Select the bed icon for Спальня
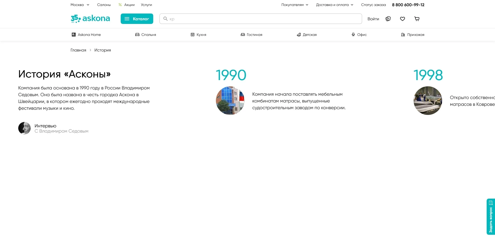This screenshot has width=495, height=241. coord(137,34)
